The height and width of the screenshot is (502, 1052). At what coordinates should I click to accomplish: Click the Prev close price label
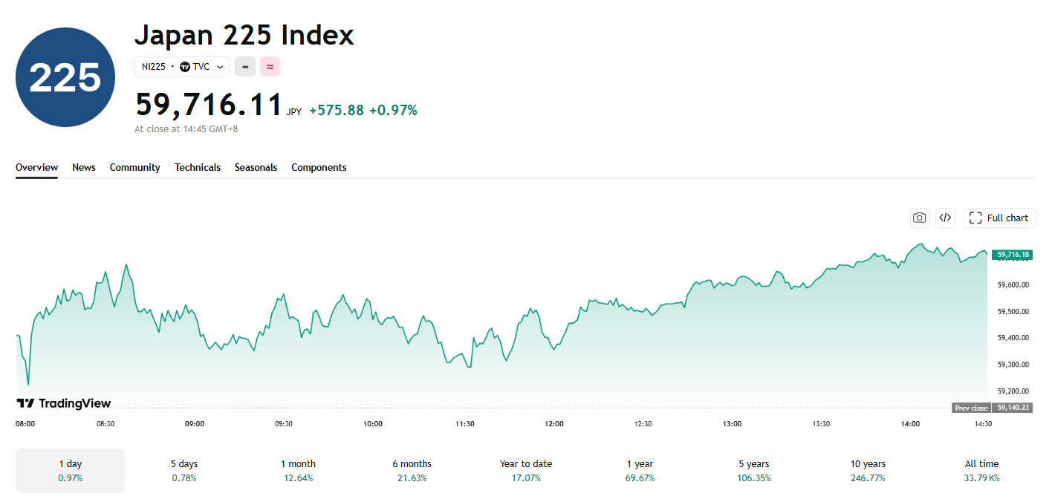point(972,408)
